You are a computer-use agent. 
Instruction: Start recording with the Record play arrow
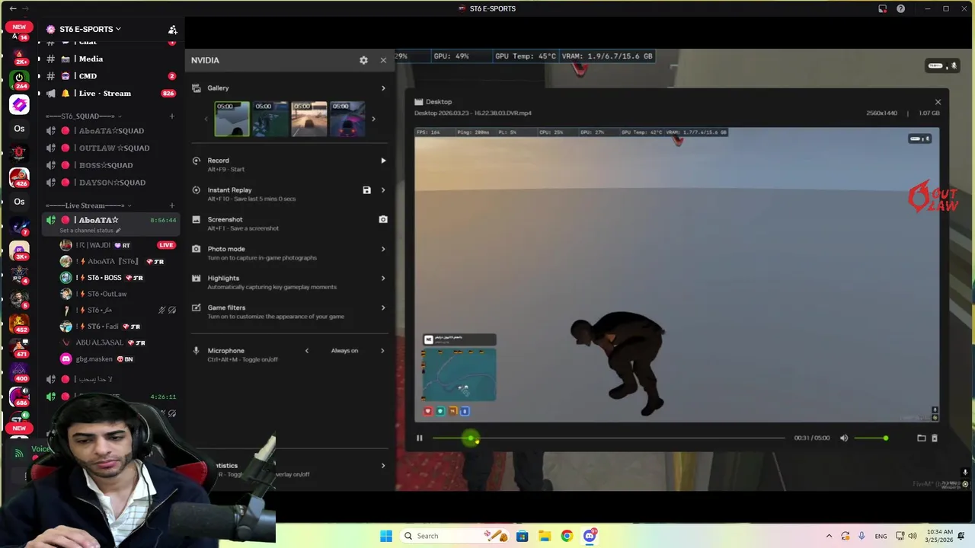[383, 161]
